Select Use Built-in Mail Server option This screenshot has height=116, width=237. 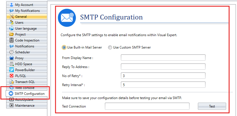click(x=82, y=47)
